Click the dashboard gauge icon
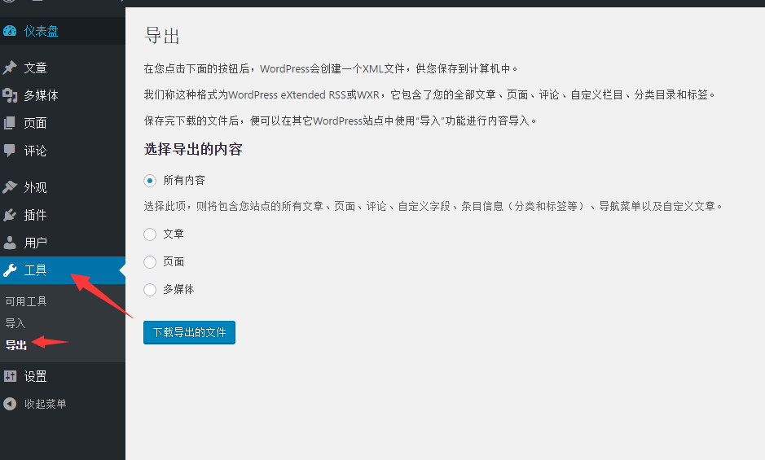 click(10, 32)
